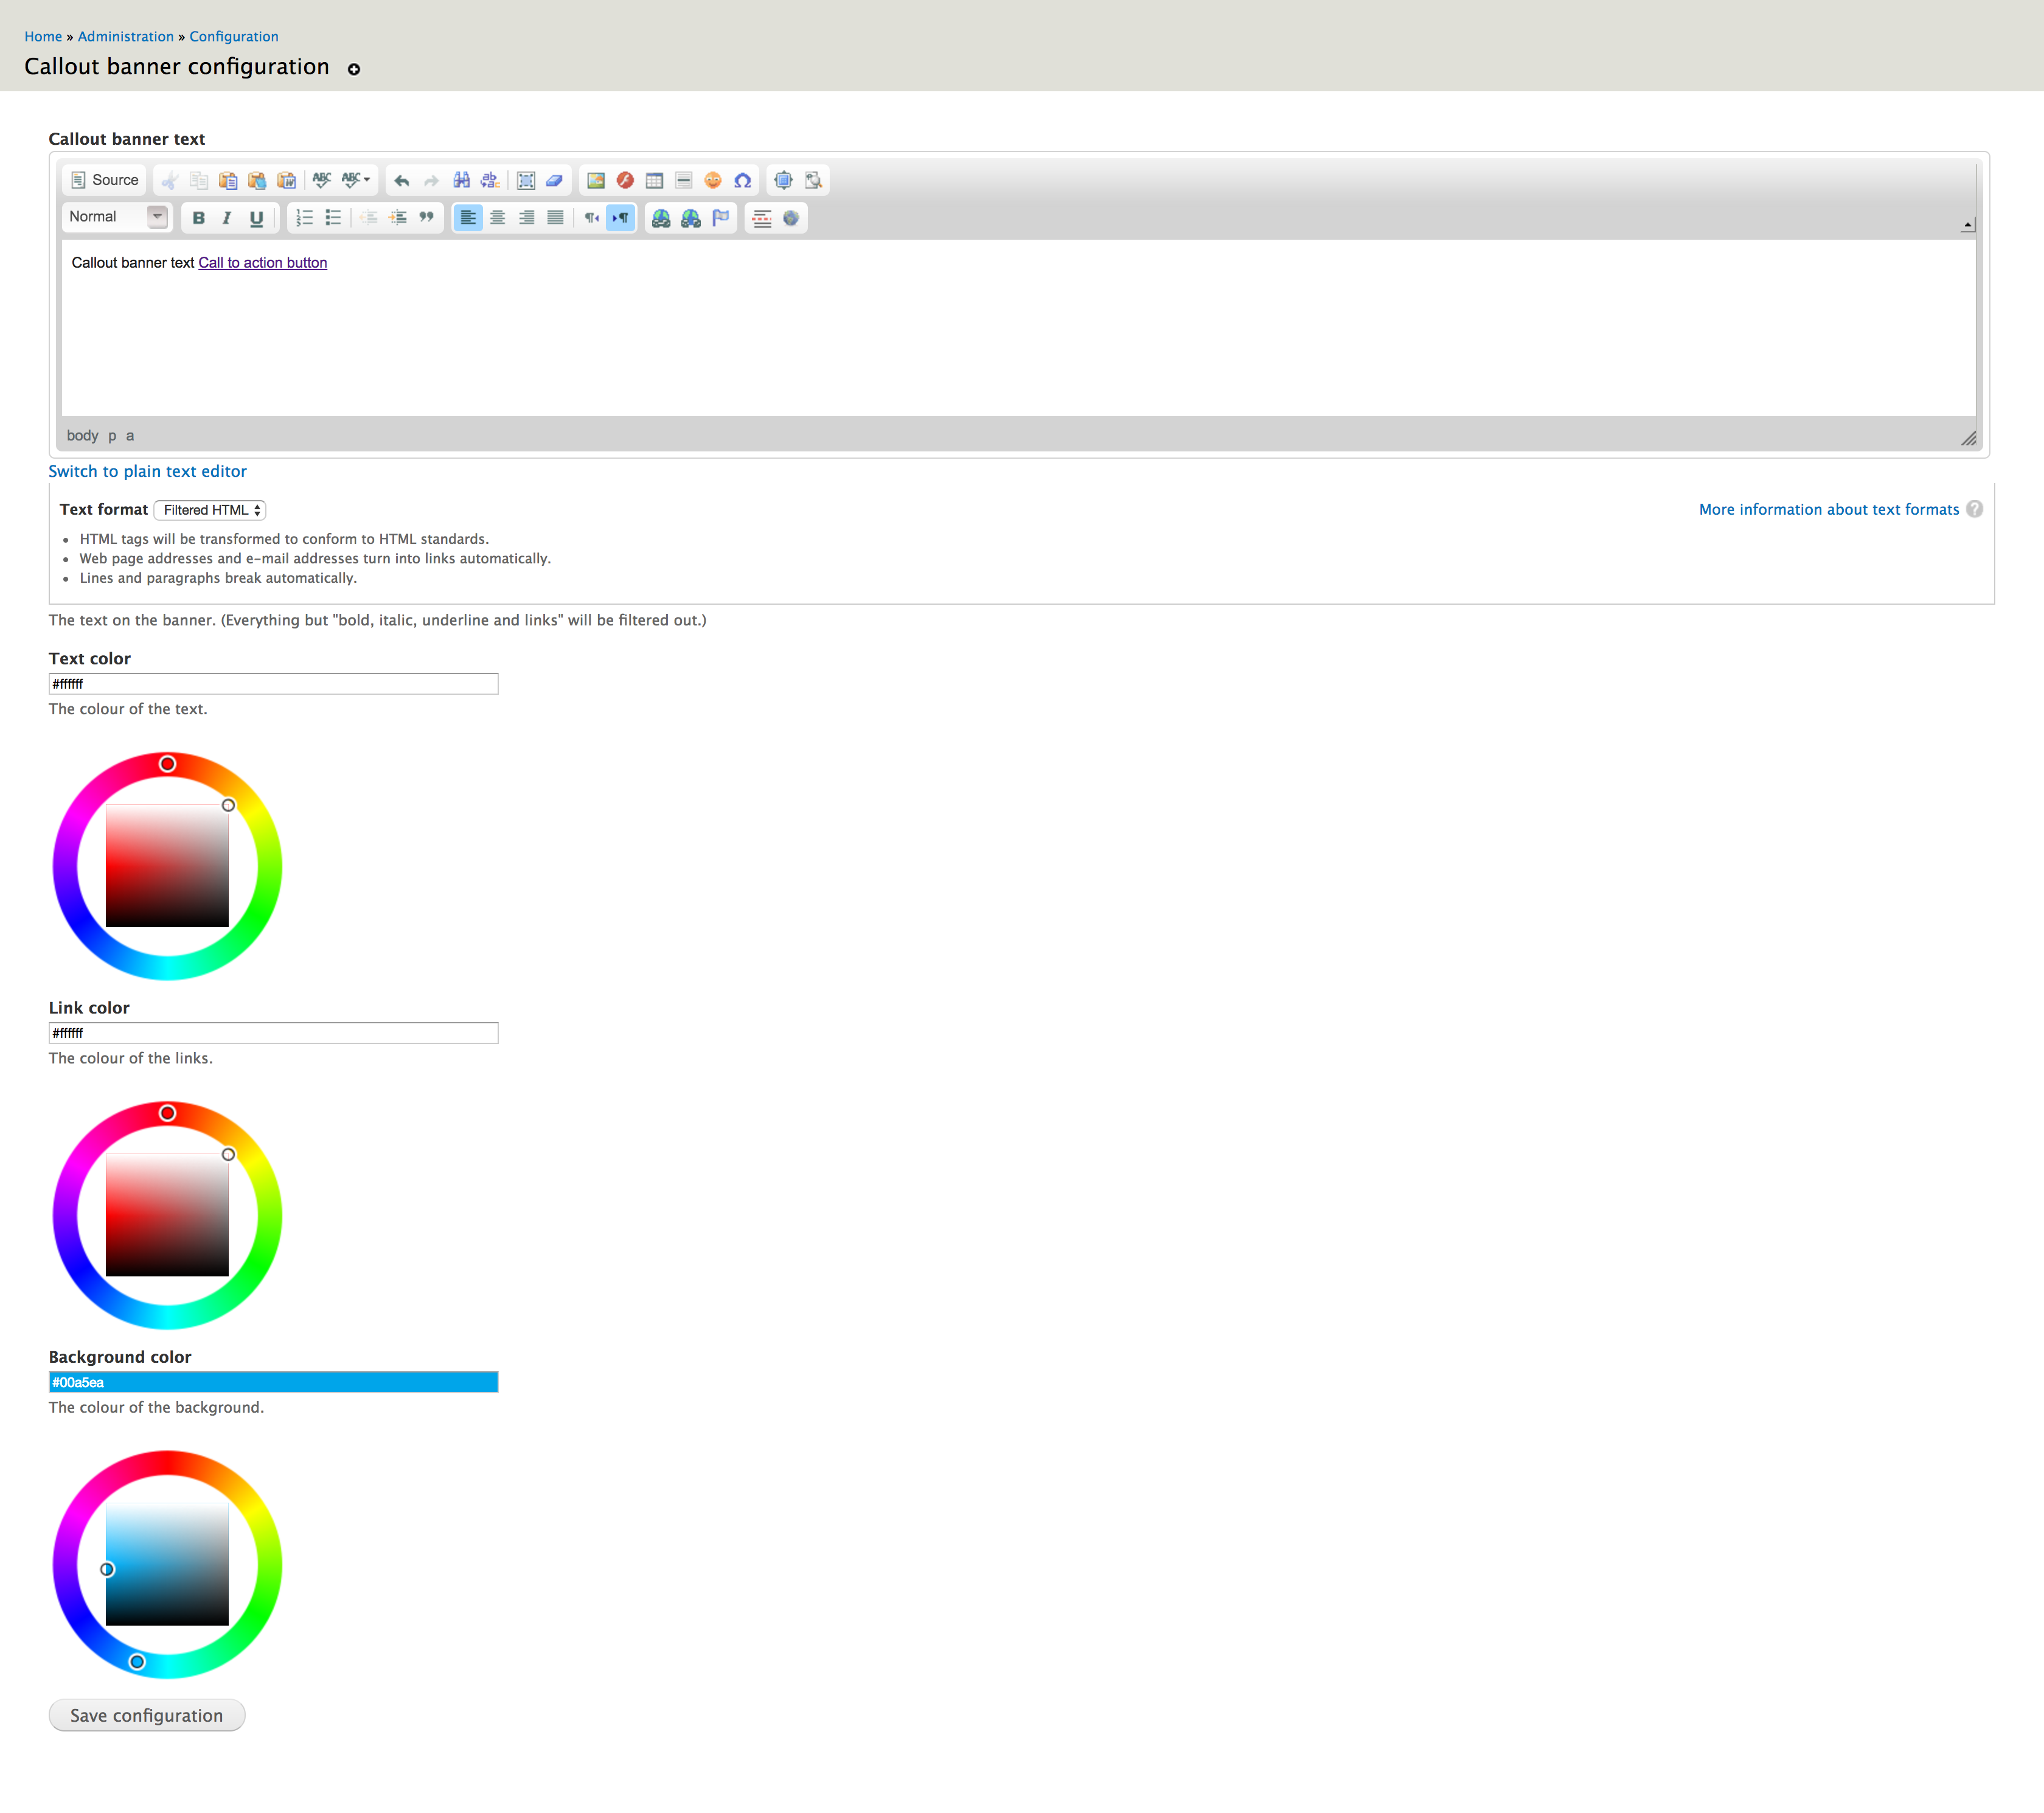
Task: Click Paste from Word icon
Action: (x=287, y=180)
